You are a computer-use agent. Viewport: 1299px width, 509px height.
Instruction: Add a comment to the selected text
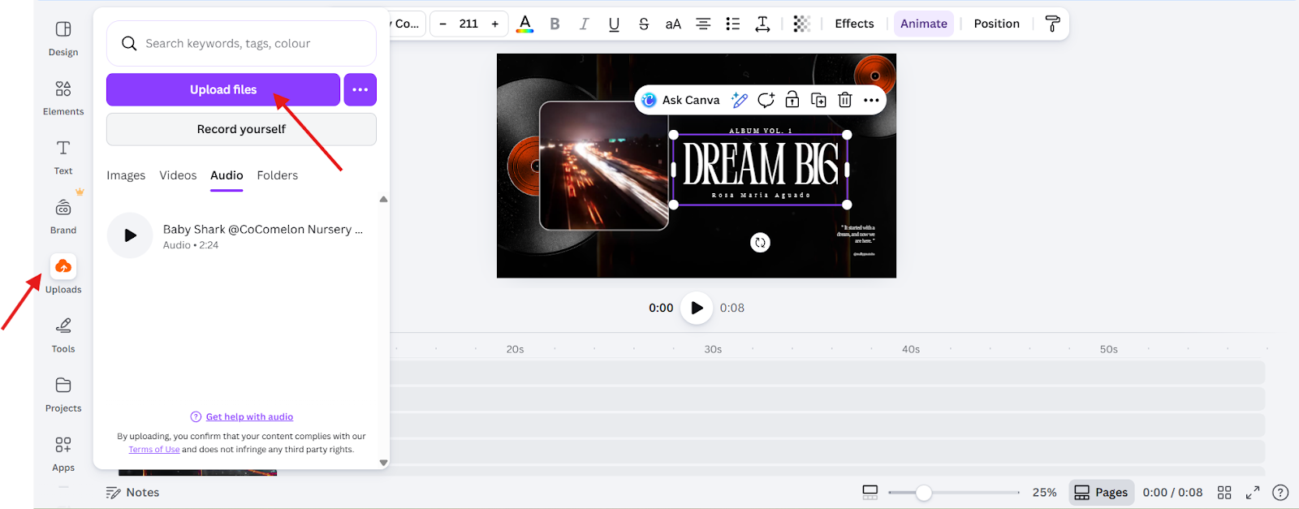point(766,100)
